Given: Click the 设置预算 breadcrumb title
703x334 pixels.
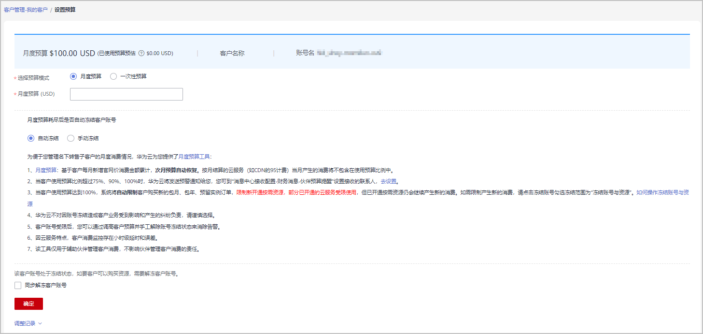Looking at the screenshot, I should coord(65,10).
